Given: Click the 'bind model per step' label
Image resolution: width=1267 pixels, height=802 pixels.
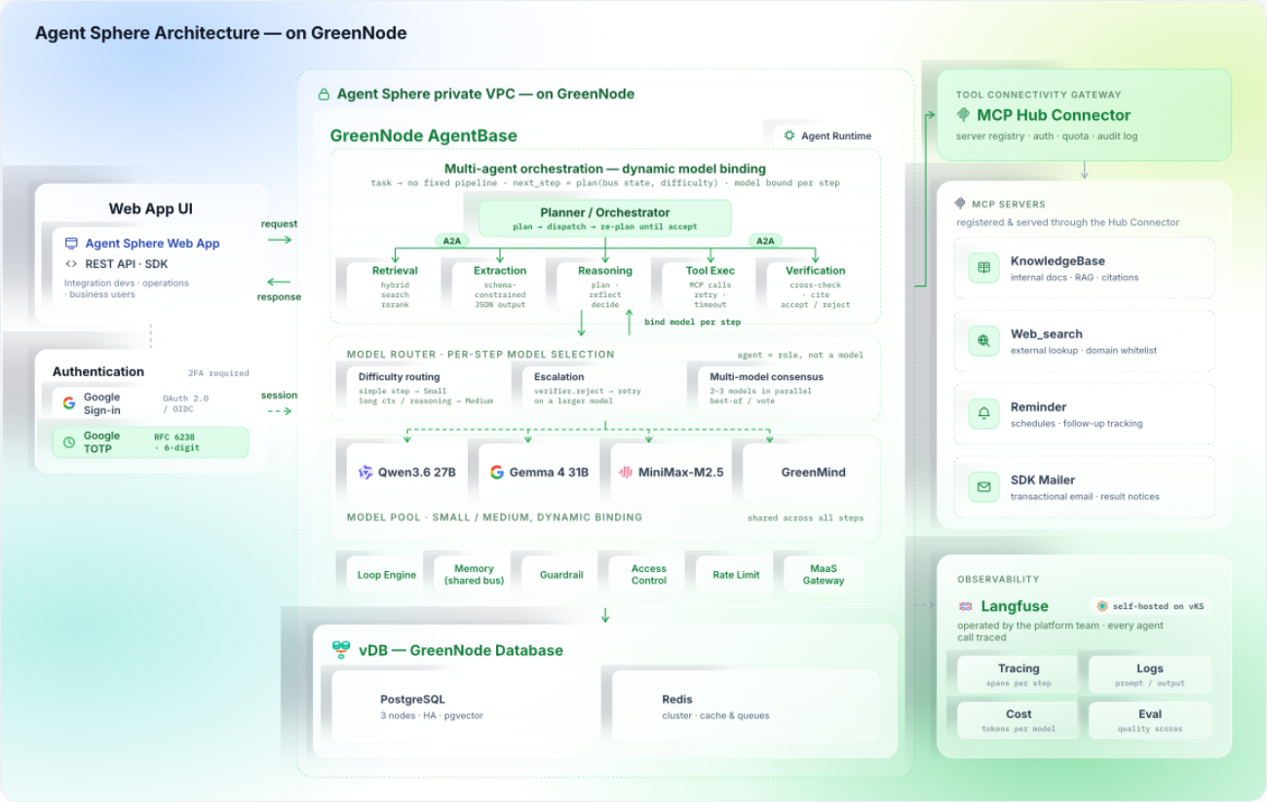Looking at the screenshot, I should (693, 322).
